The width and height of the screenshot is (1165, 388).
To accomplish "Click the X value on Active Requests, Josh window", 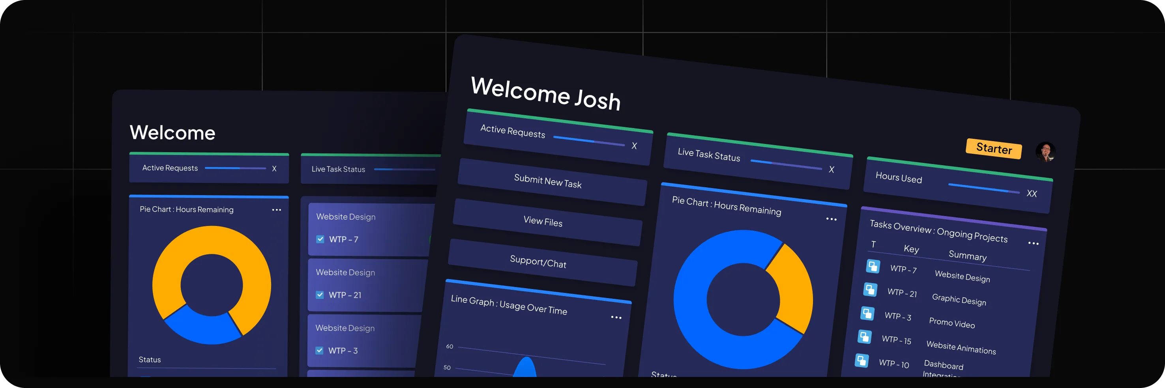I will coord(634,146).
